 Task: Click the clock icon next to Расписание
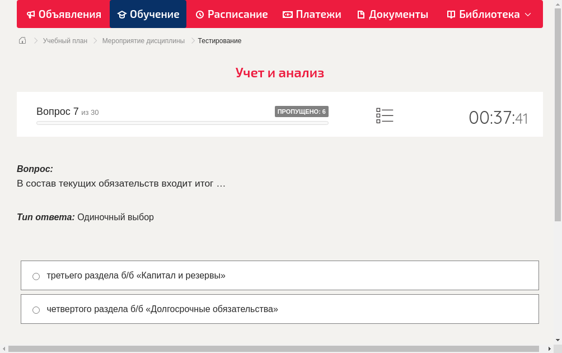(199, 14)
